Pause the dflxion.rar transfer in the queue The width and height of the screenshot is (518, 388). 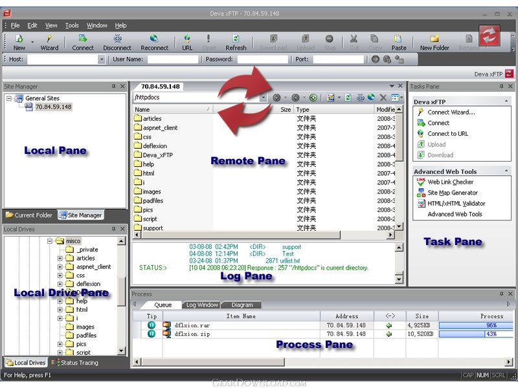152,325
